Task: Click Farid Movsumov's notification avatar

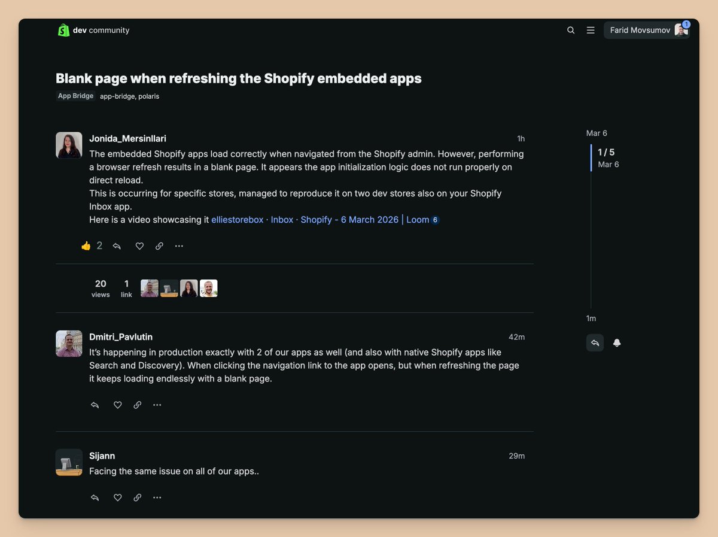Action: tap(681, 30)
